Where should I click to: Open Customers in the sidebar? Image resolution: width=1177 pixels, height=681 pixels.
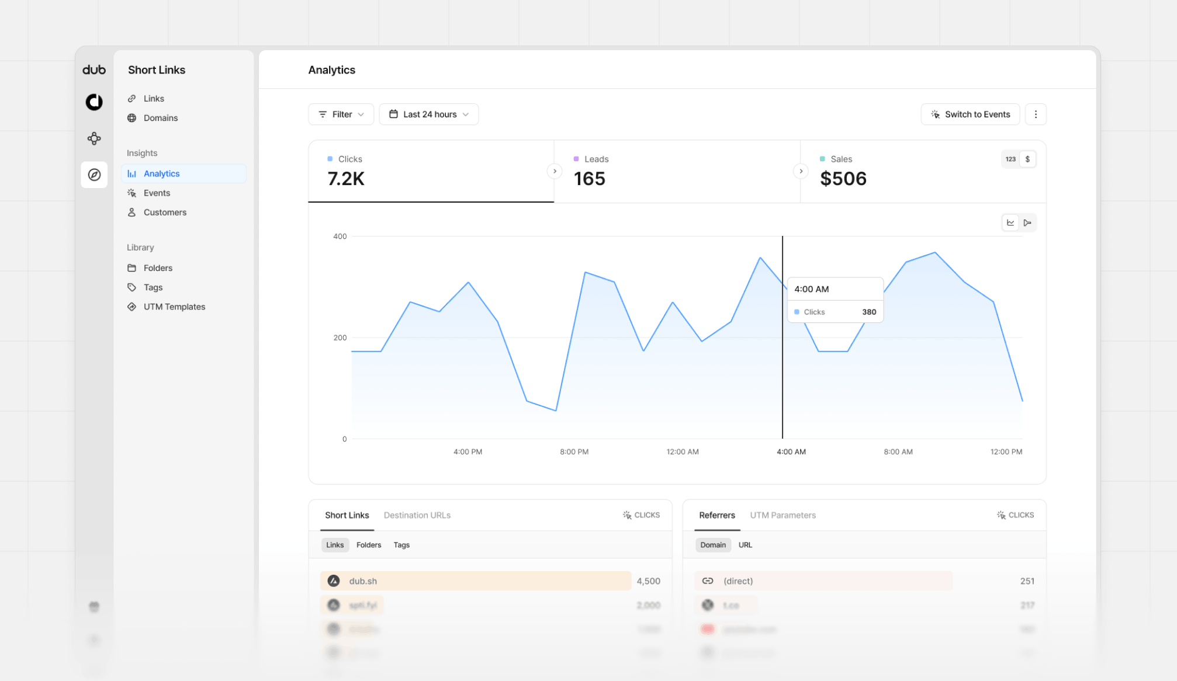click(x=184, y=212)
